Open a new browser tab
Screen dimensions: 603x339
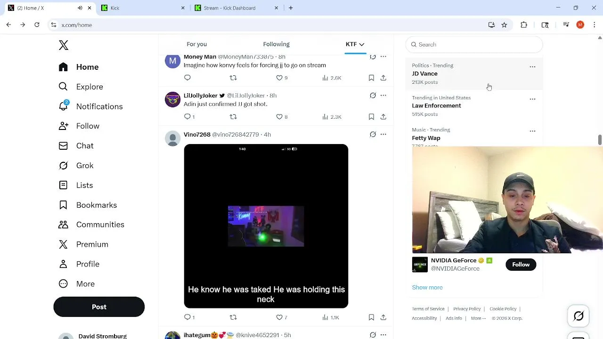point(291,8)
